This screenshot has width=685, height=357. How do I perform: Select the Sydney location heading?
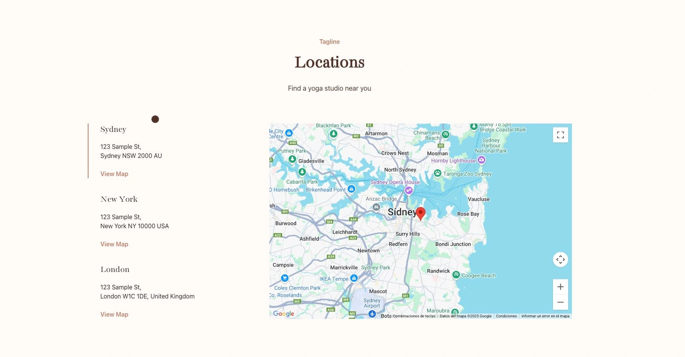[113, 129]
